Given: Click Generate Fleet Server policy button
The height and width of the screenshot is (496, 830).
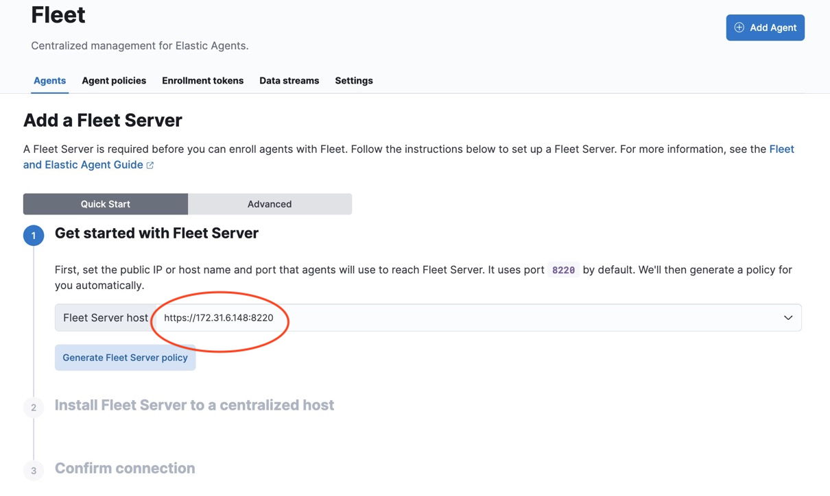Looking at the screenshot, I should (x=126, y=358).
